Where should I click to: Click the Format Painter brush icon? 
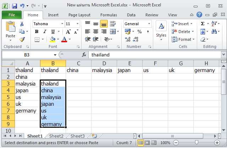(22, 39)
